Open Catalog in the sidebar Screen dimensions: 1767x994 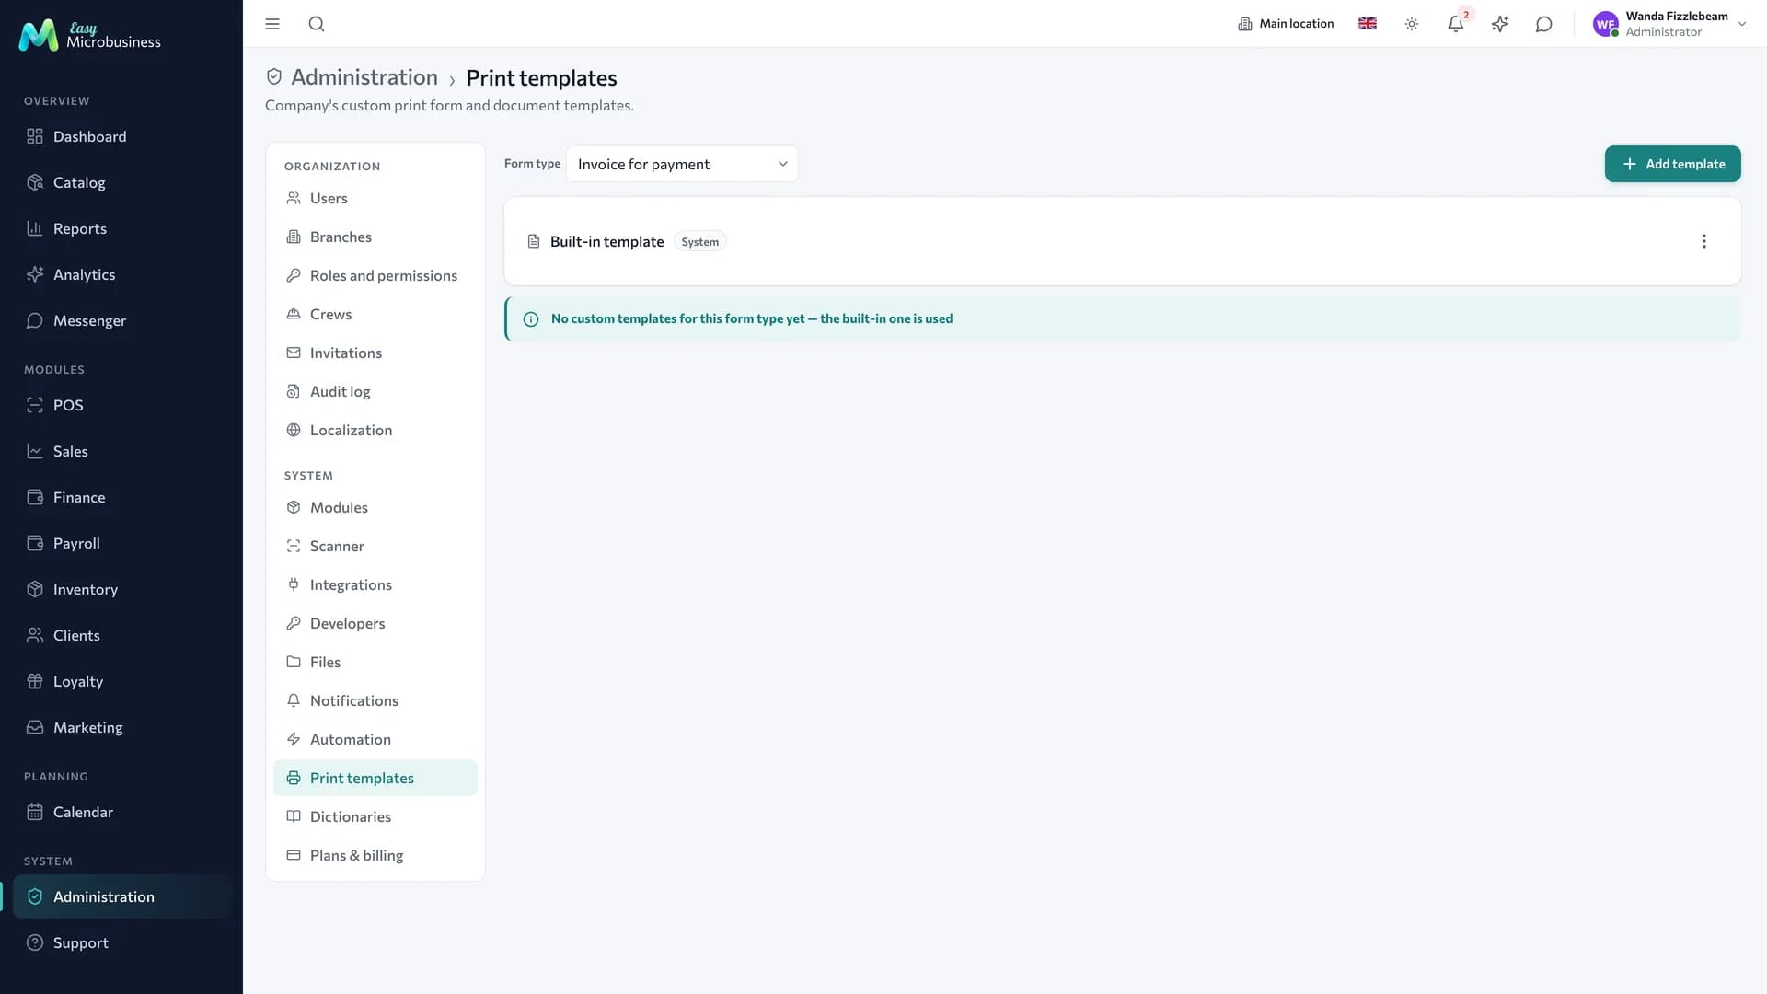tap(121, 182)
